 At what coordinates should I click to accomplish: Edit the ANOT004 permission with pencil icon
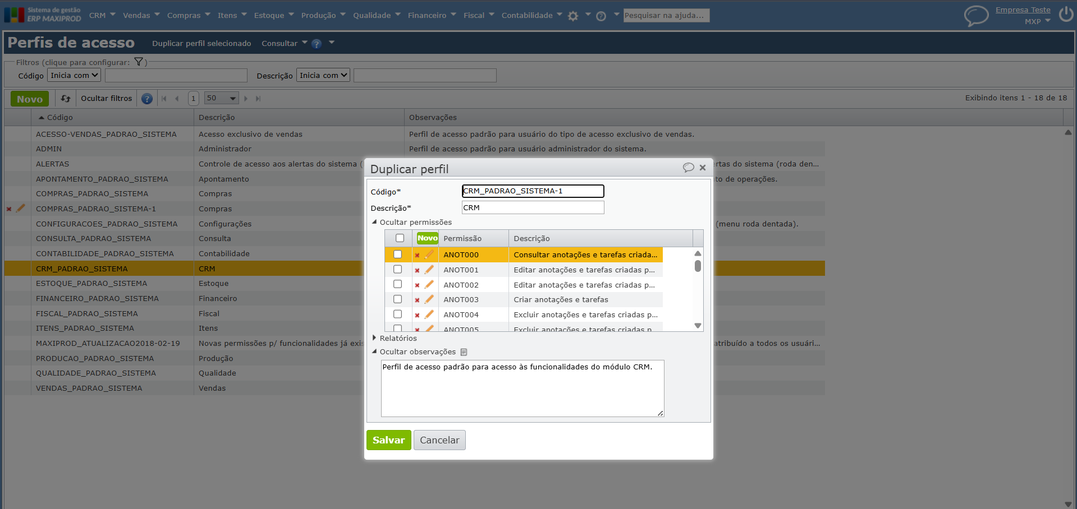(429, 314)
